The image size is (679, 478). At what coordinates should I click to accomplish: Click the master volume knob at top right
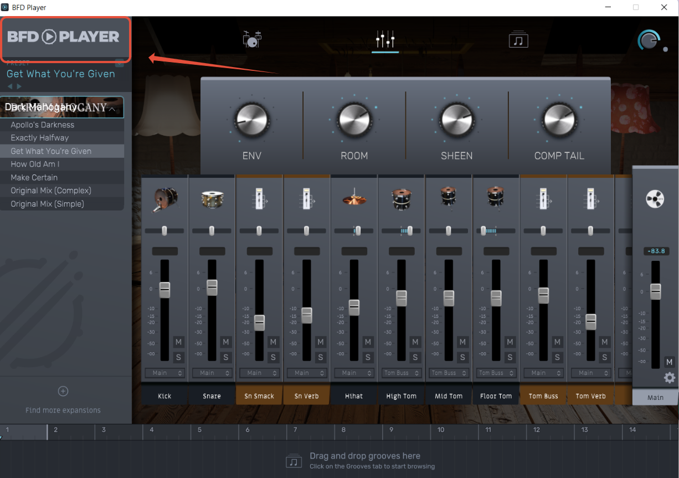[649, 40]
